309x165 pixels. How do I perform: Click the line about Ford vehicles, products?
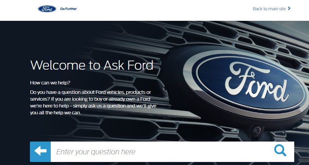(91, 92)
